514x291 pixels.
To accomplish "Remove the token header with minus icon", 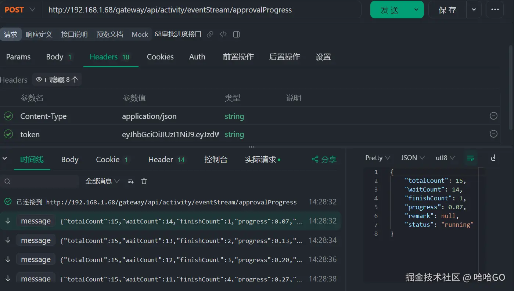I will pos(493,134).
